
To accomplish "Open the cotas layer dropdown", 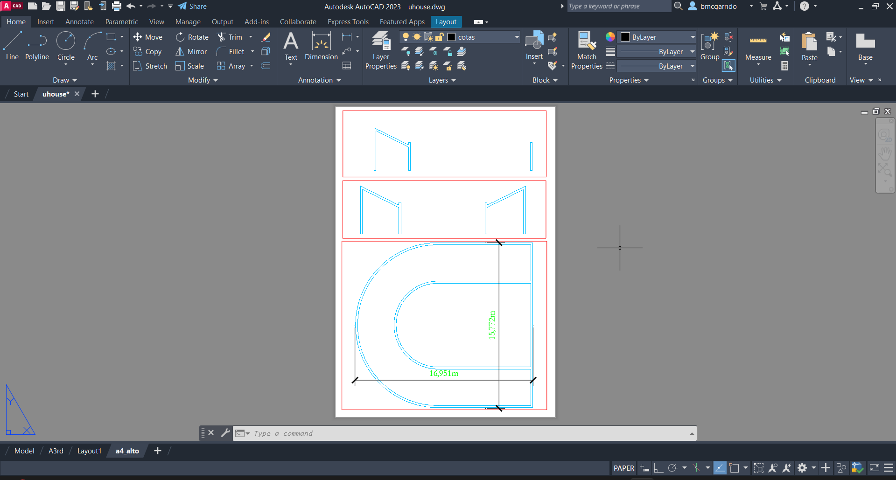I will coord(517,37).
